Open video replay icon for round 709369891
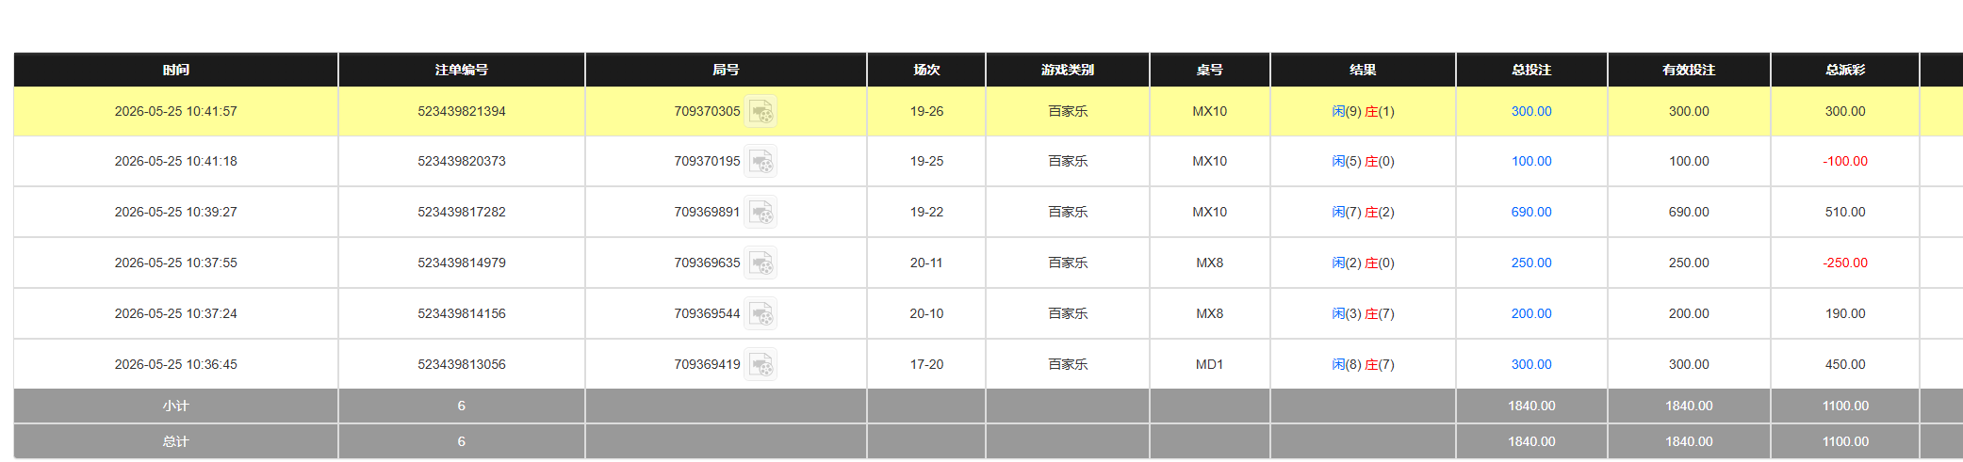 (x=761, y=213)
